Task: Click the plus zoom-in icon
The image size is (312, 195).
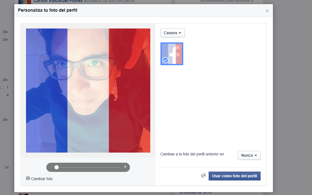Action: 125,167
